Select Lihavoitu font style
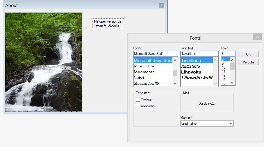Image resolution: width=264 pixels, height=147 pixels. point(197,72)
